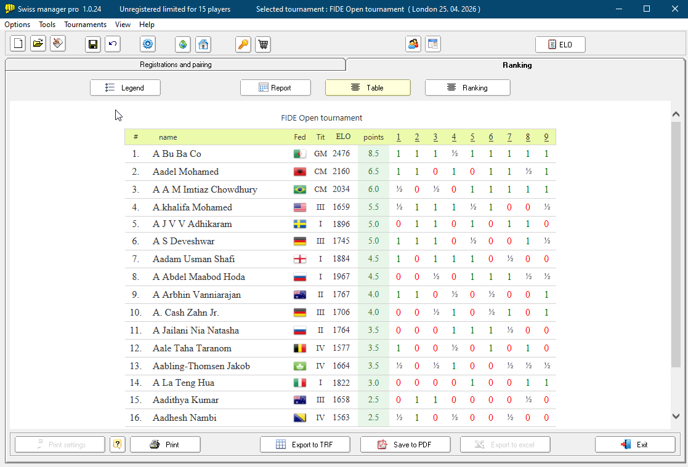Switch to Registrations and pairing tab
The image size is (688, 467).
(176, 65)
